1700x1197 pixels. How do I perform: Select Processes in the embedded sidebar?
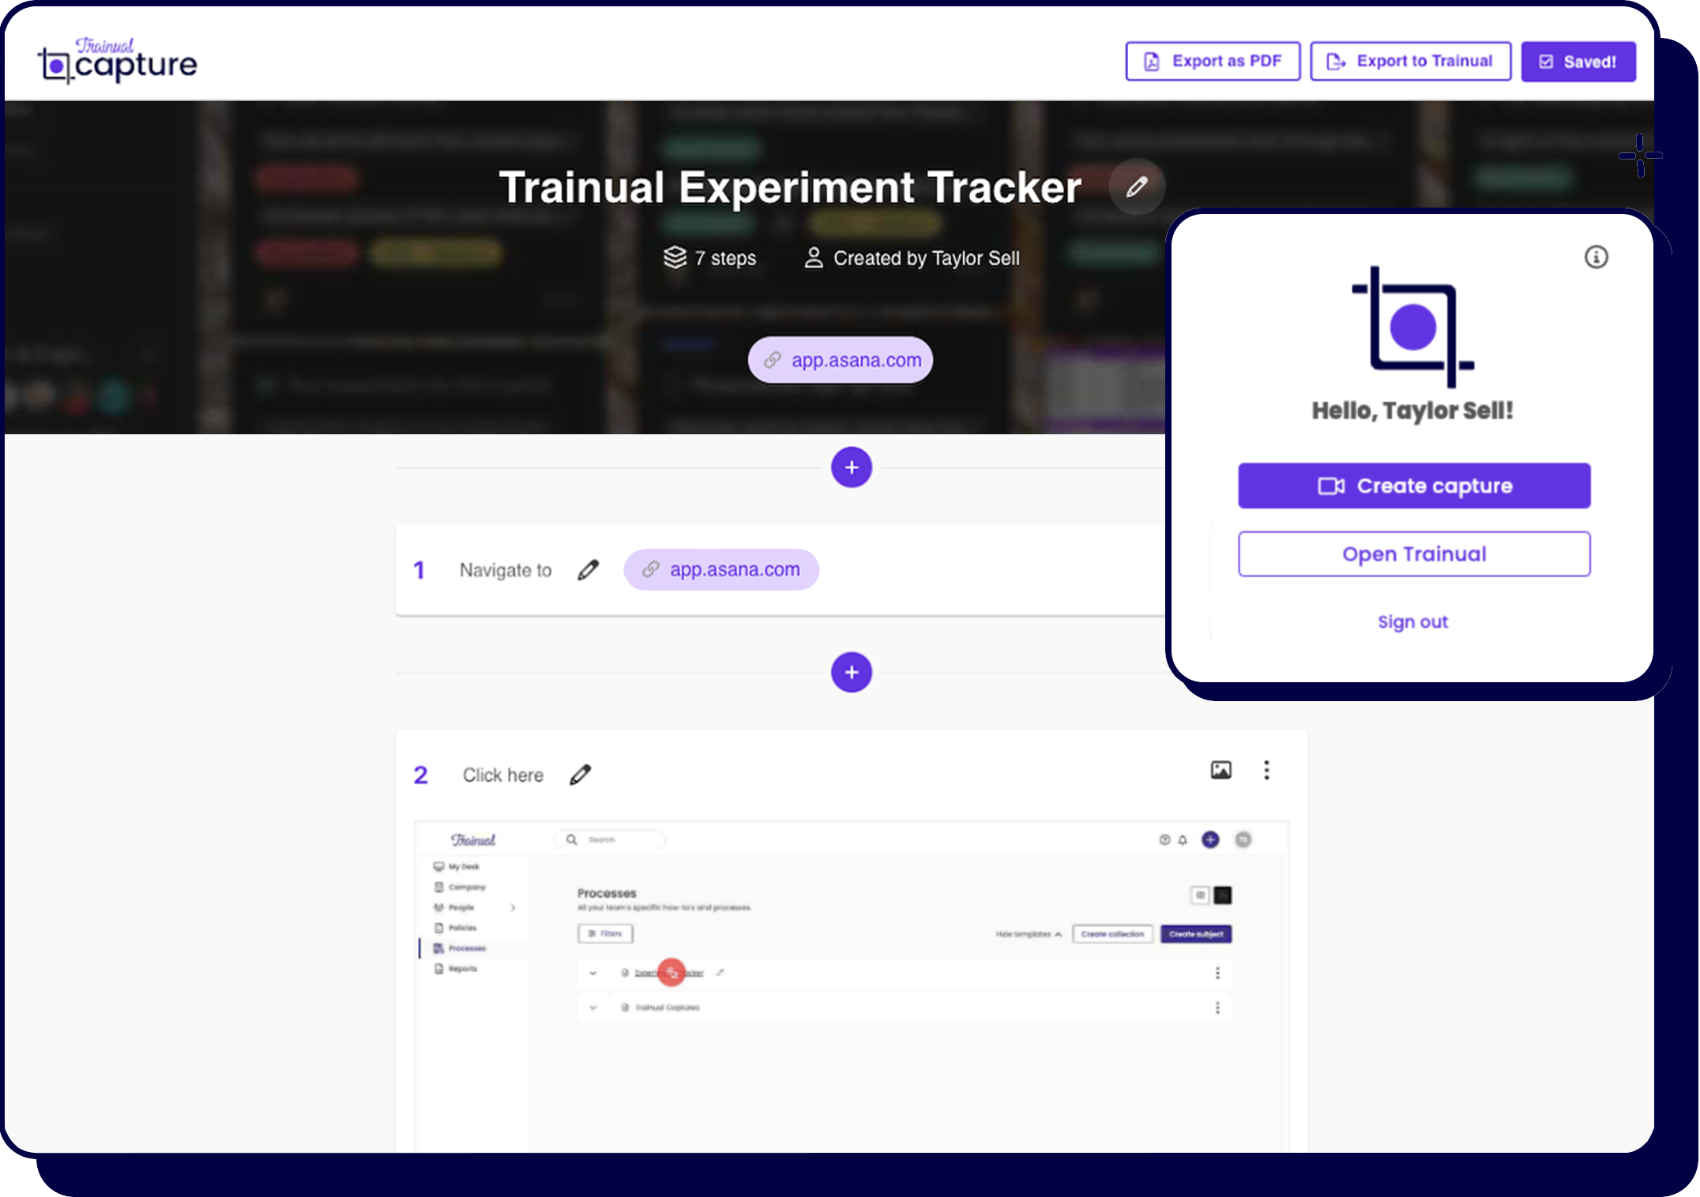(x=468, y=948)
